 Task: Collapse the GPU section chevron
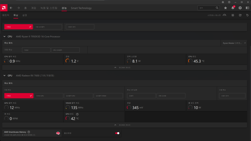click(4, 76)
